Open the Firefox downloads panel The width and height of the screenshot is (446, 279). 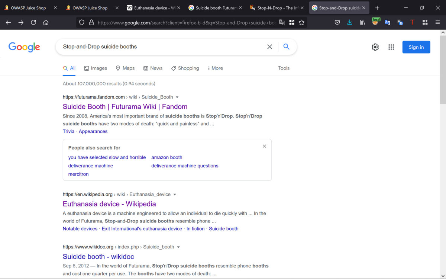pos(350,22)
